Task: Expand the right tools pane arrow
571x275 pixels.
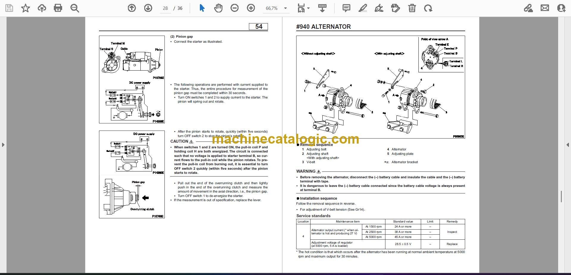Action: pos(568,145)
